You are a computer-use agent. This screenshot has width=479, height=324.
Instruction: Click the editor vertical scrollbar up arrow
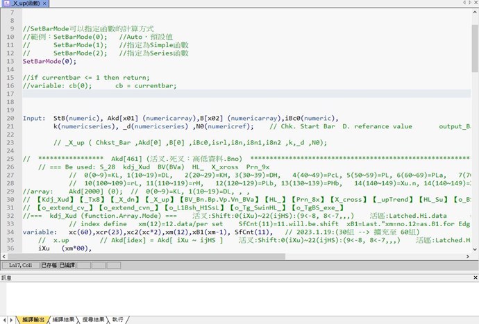474,12
